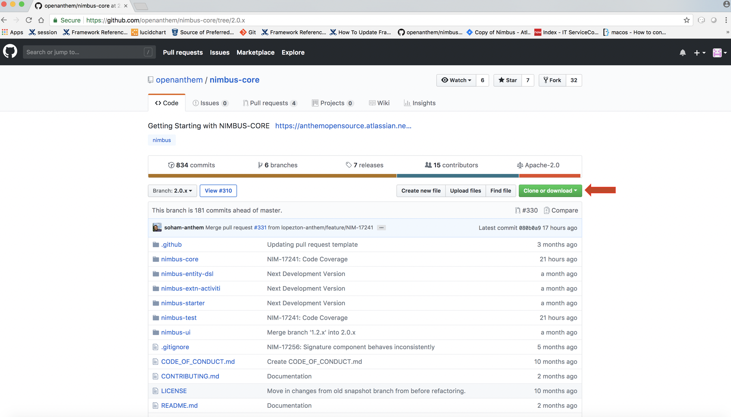View the 6 watchers count

point(483,80)
